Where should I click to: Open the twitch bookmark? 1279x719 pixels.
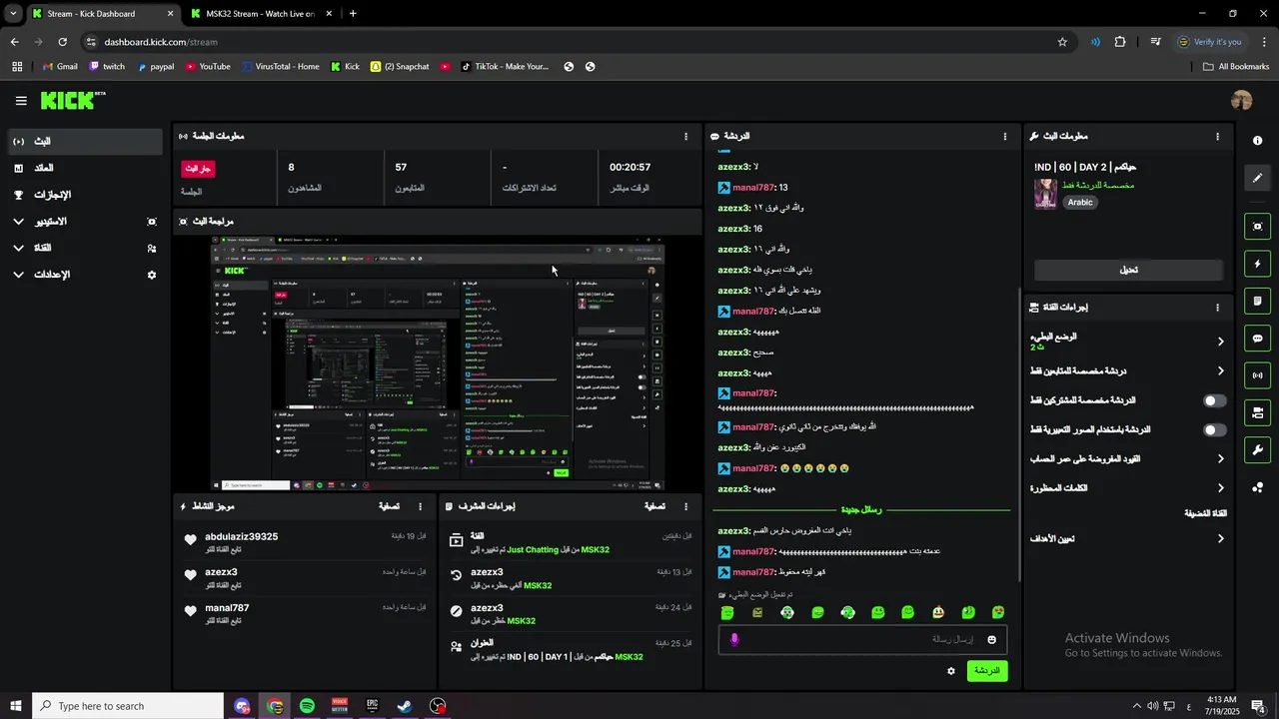click(107, 67)
